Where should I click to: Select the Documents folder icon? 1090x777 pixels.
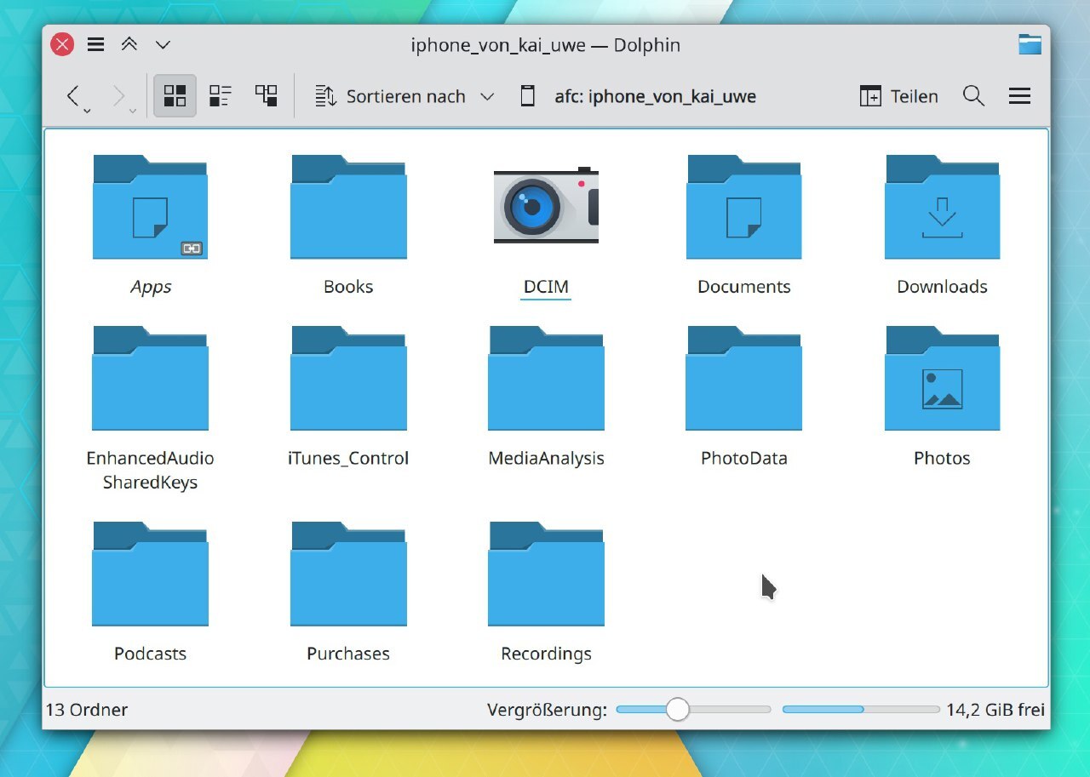click(743, 207)
